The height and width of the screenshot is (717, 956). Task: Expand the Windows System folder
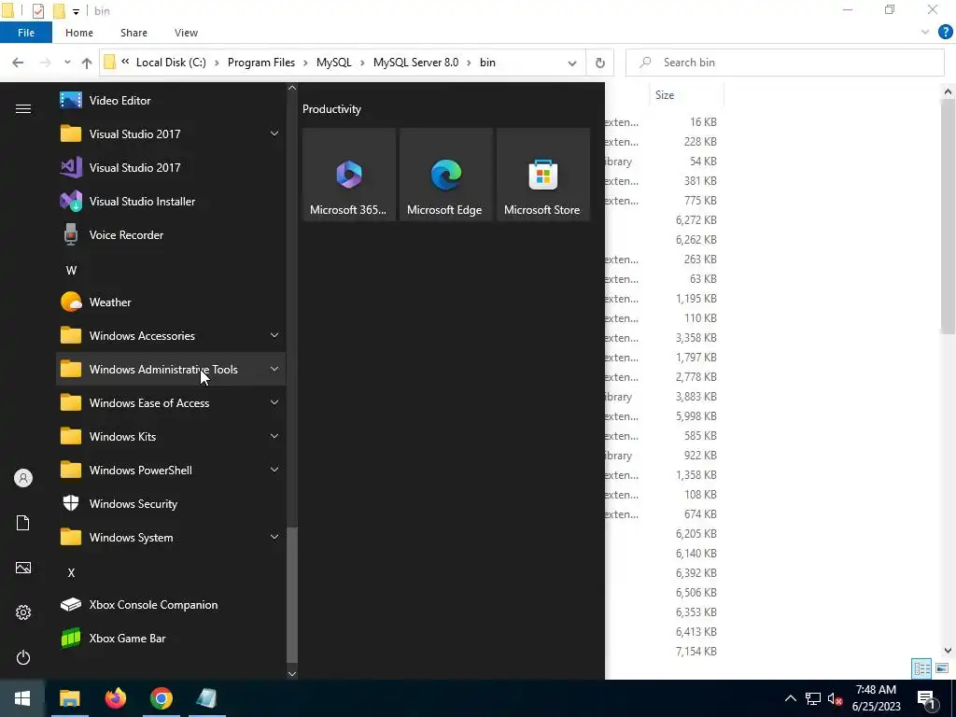[x=171, y=538]
